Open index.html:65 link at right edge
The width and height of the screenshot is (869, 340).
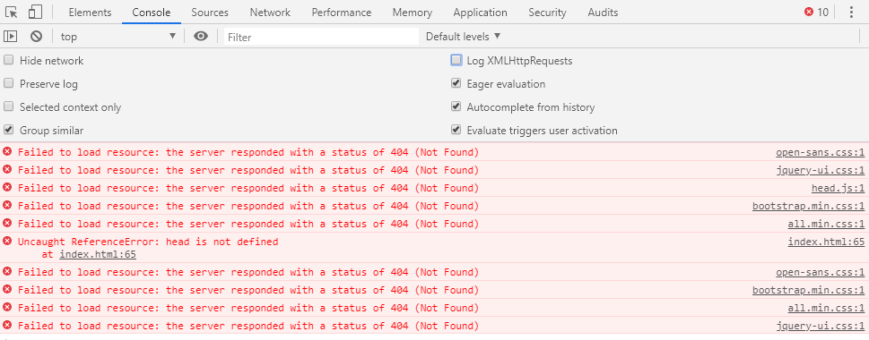[826, 242]
